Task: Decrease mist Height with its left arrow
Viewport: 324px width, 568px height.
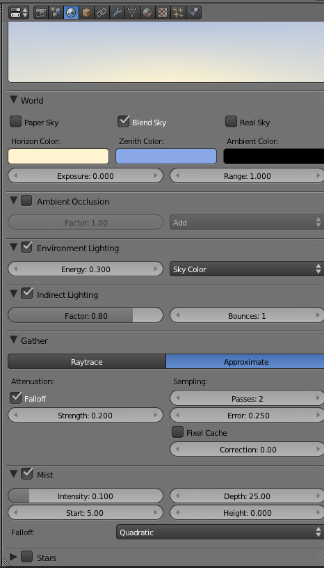Action: 178,513
